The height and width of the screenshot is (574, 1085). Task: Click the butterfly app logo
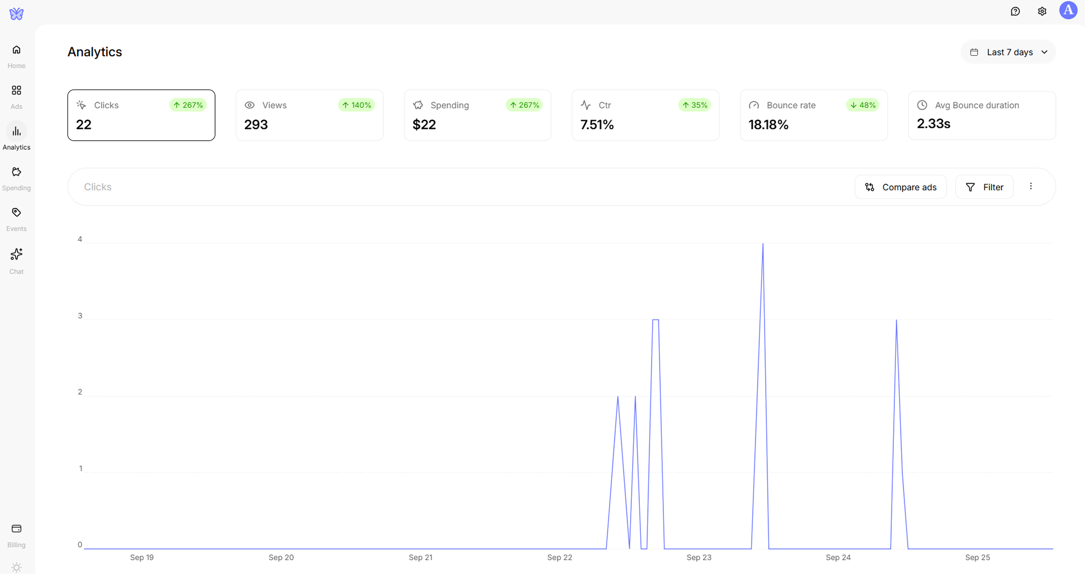(16, 14)
